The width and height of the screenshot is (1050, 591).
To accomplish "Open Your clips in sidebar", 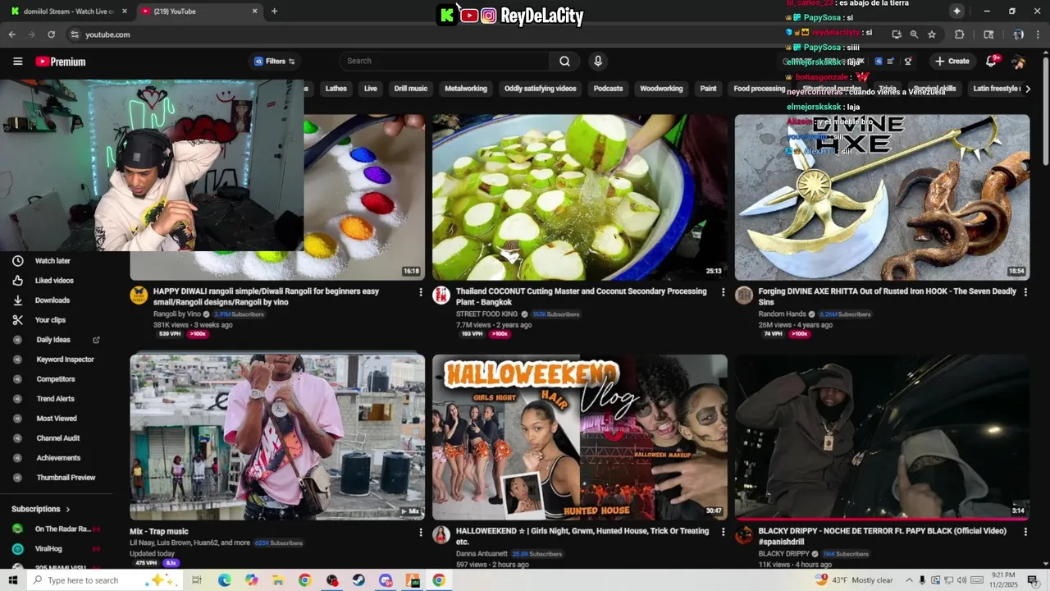I will 50,320.
